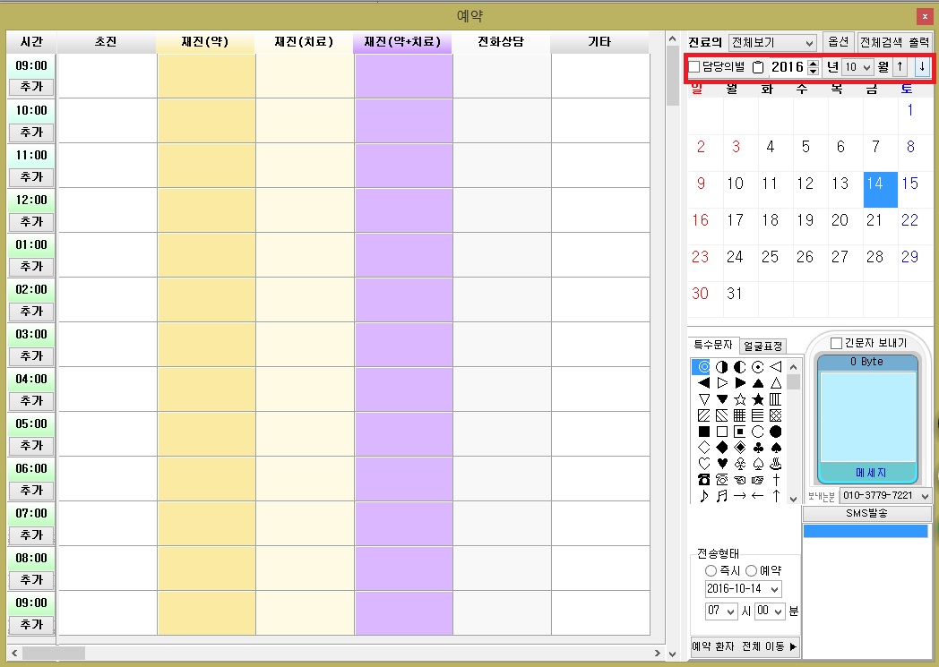Screen dimensions: 939x667
Task: Click the up arrow month navigation button
Action: coord(900,67)
